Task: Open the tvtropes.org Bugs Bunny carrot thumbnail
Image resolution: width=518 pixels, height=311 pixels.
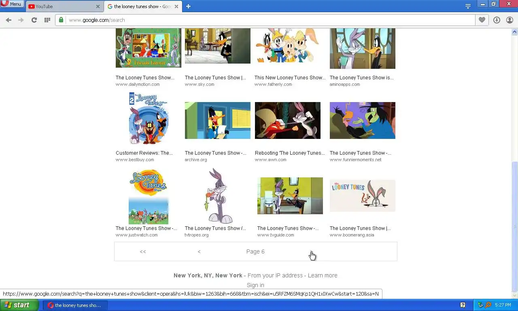Action: pyautogui.click(x=218, y=196)
